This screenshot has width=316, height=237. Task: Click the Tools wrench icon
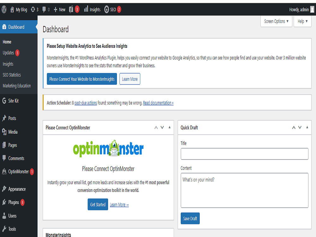tap(4, 229)
